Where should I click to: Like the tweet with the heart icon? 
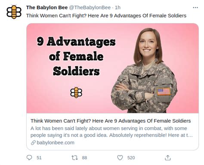[x=120, y=158]
